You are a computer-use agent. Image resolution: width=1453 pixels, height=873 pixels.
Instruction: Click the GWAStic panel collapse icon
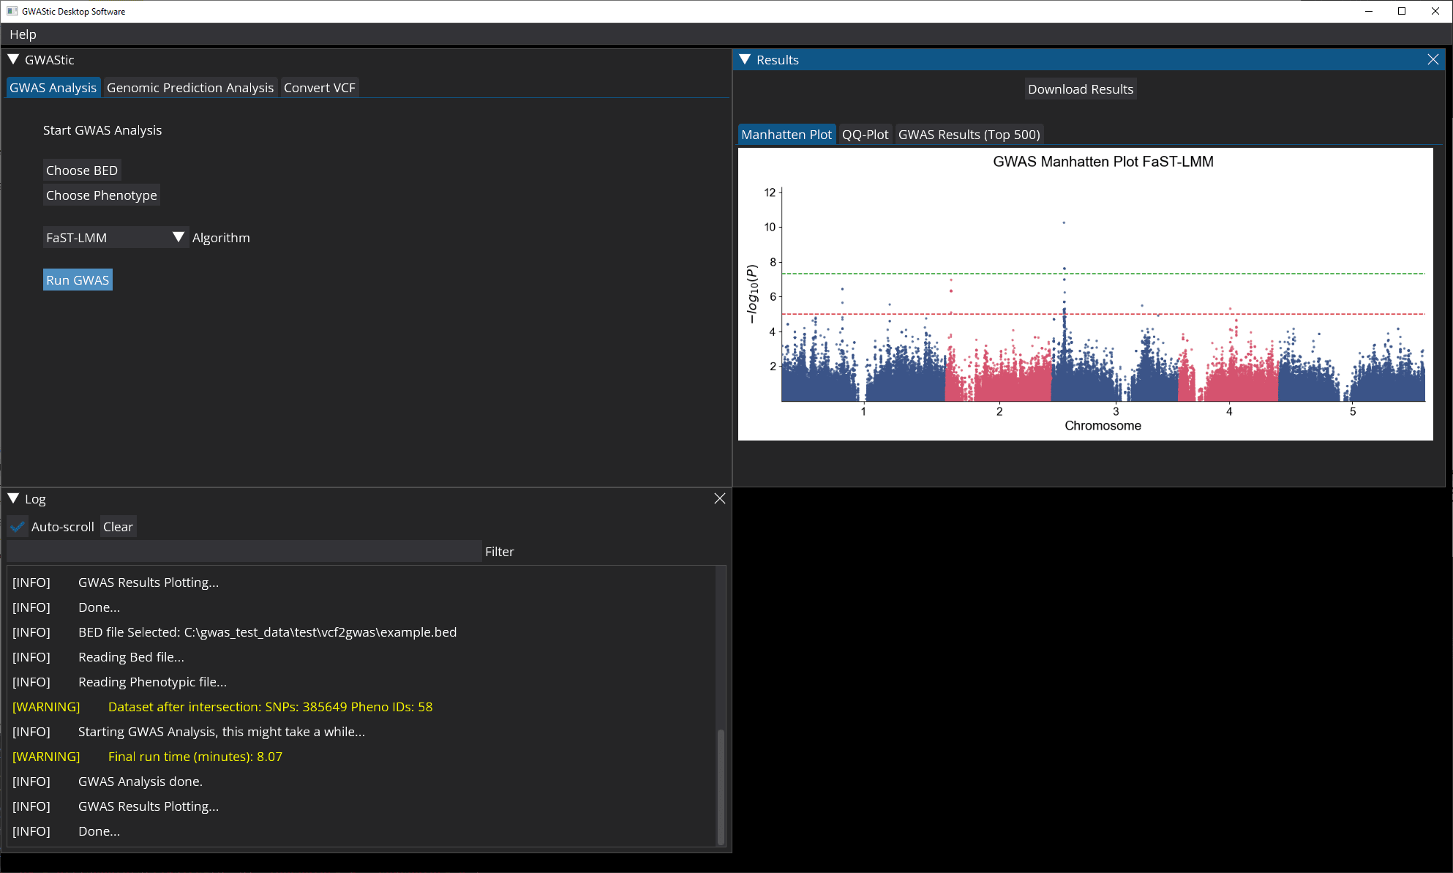(x=15, y=59)
